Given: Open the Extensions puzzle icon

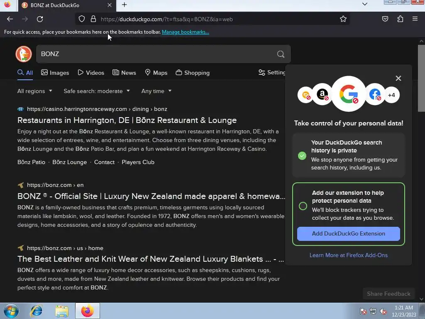Looking at the screenshot, I should point(400,19).
